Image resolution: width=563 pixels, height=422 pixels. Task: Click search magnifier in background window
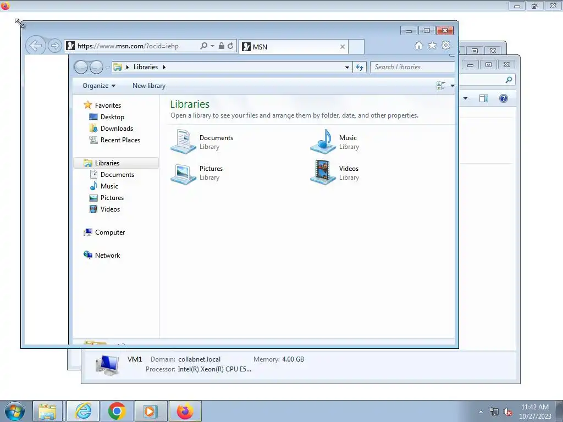pos(509,80)
